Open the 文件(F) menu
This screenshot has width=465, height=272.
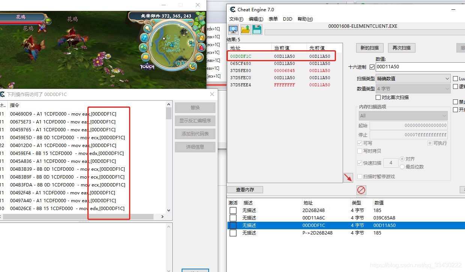click(236, 19)
